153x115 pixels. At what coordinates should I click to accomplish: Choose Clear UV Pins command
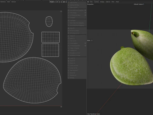coord(77,7)
